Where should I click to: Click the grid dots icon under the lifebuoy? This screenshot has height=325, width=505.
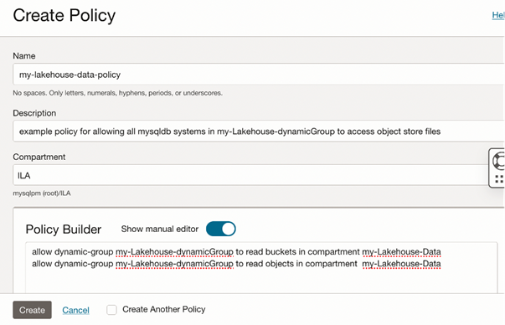(499, 179)
